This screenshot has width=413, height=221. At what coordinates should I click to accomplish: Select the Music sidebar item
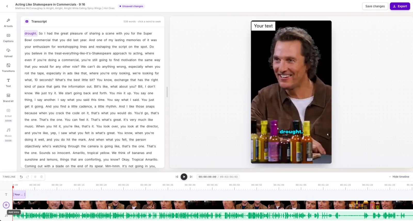(8, 135)
